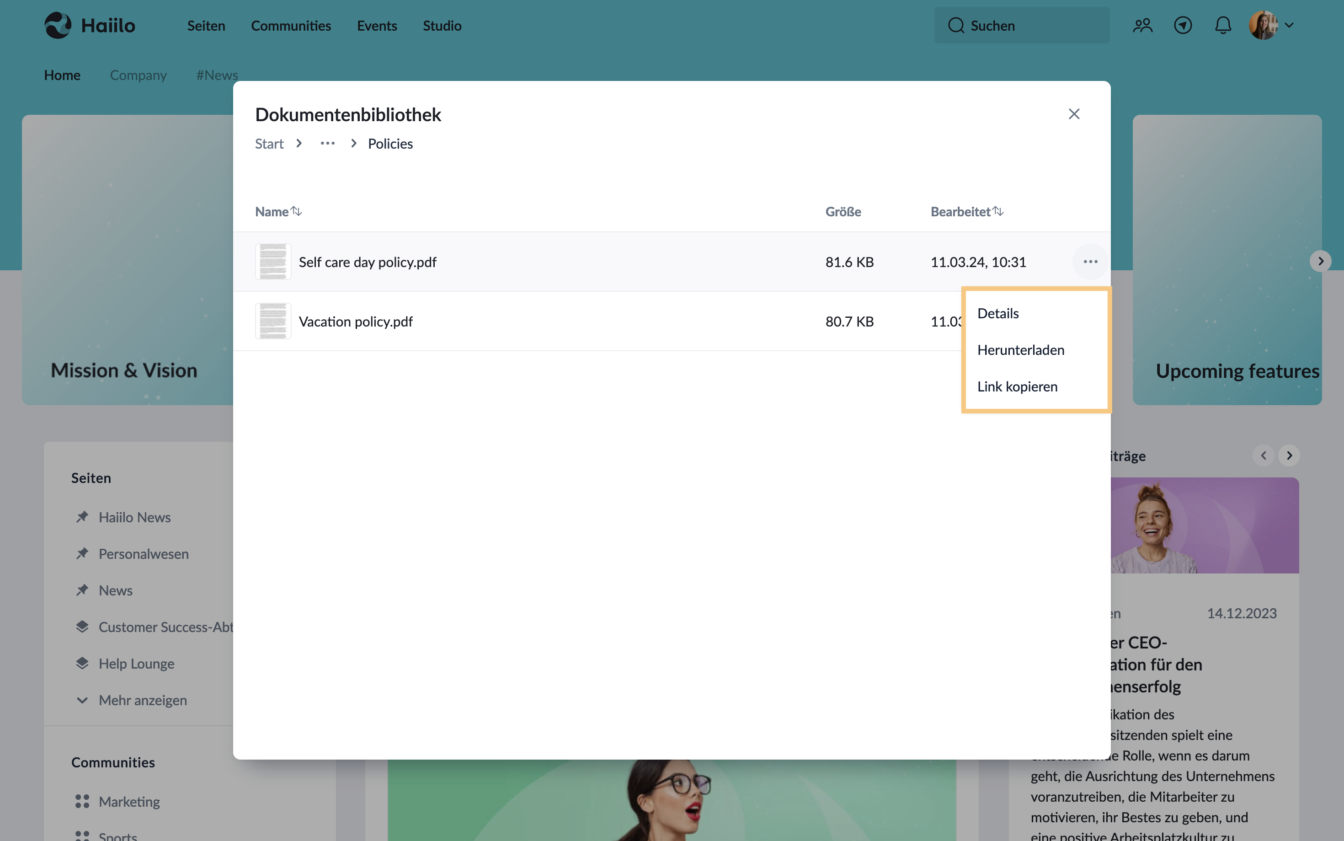Click the Bearbeitet column sort arrows icon

pyautogui.click(x=998, y=211)
